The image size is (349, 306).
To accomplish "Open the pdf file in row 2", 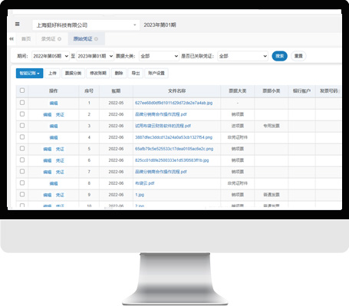I will [x=161, y=114].
